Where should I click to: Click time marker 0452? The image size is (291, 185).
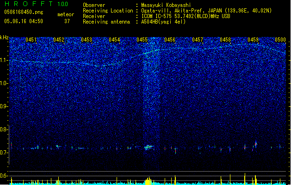click(59, 40)
